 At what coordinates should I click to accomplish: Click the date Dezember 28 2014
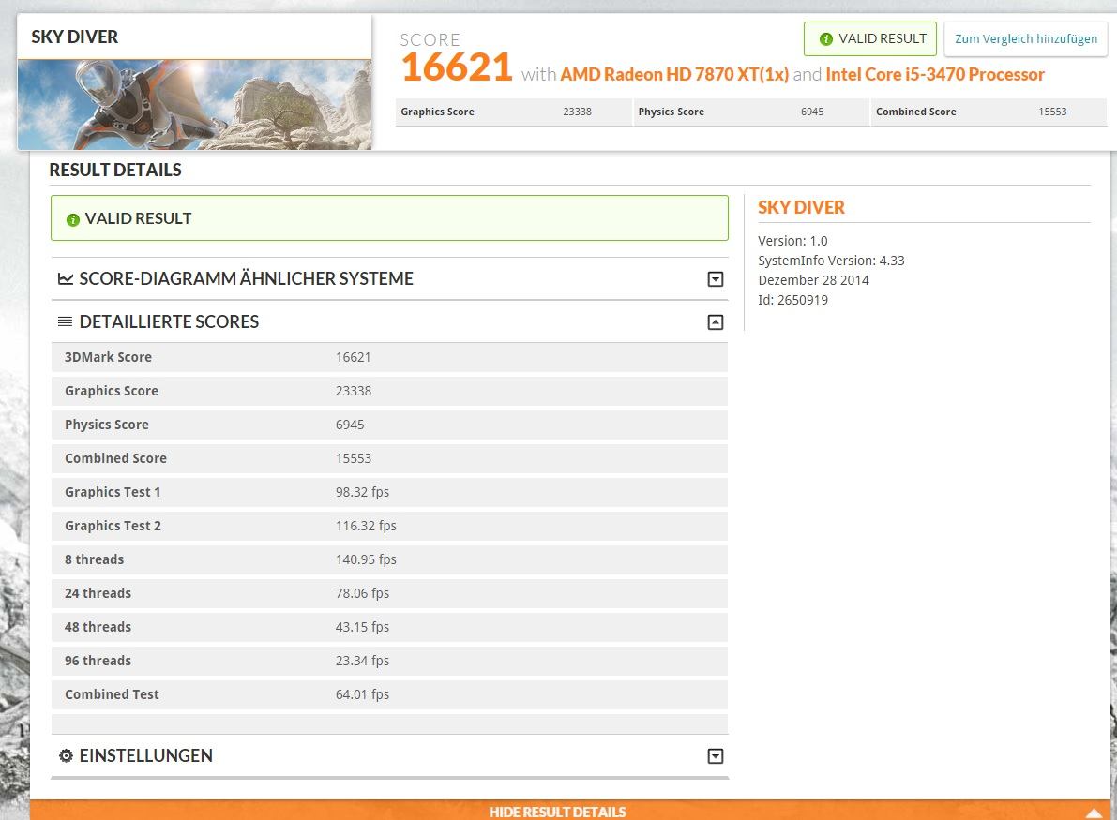point(813,280)
